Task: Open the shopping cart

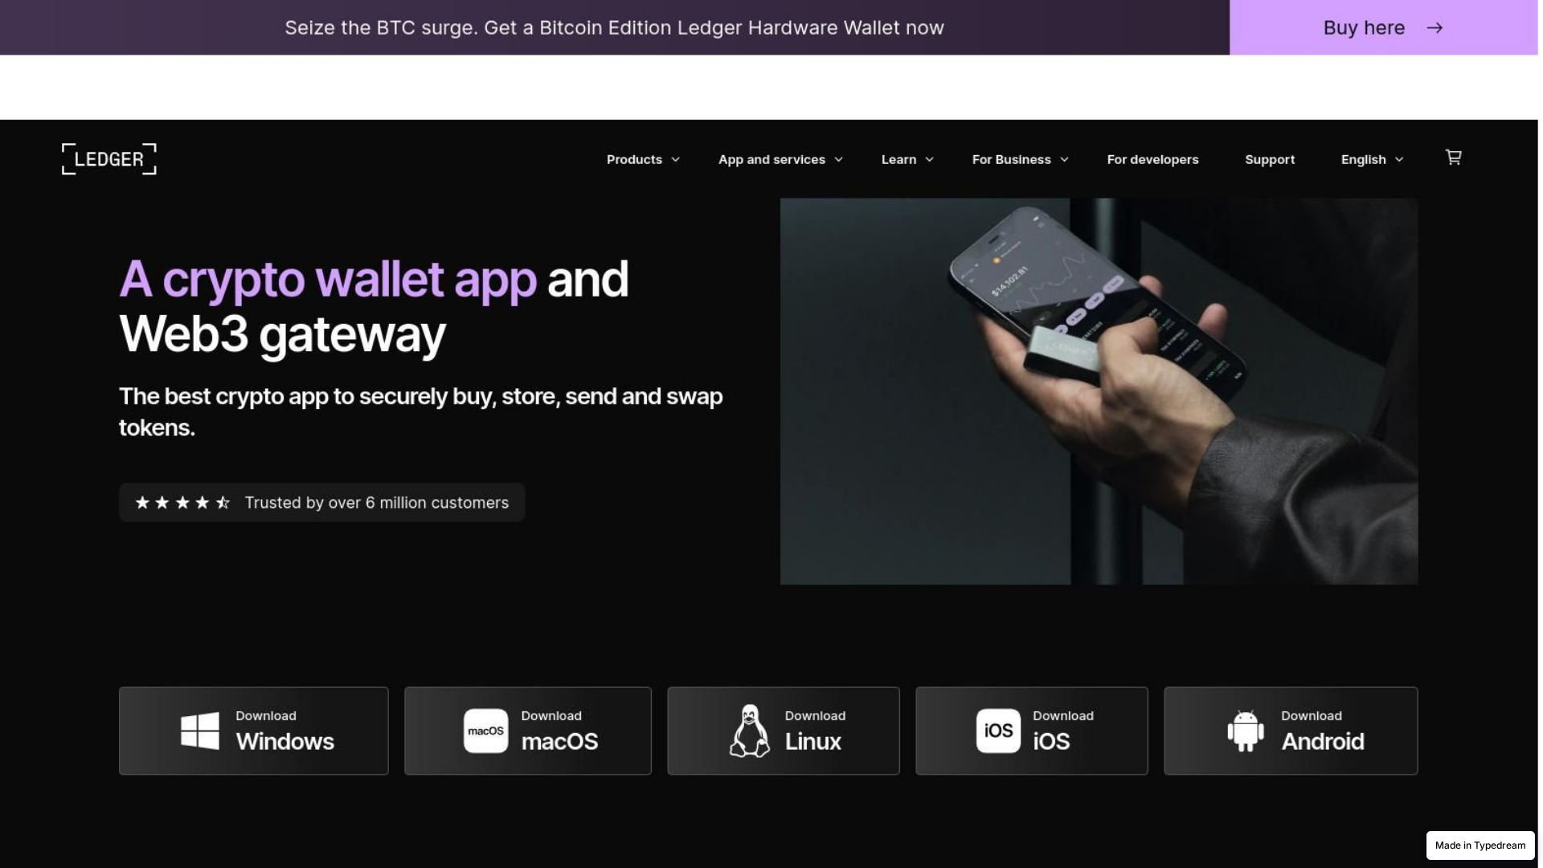Action: coord(1453,158)
